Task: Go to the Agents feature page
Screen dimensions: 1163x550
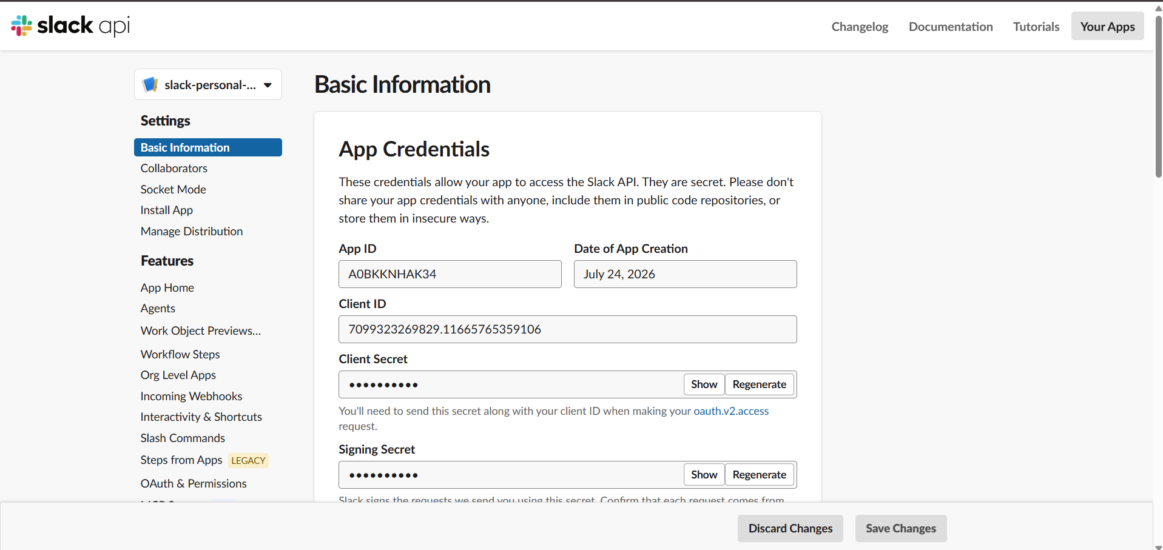Action: (x=158, y=308)
